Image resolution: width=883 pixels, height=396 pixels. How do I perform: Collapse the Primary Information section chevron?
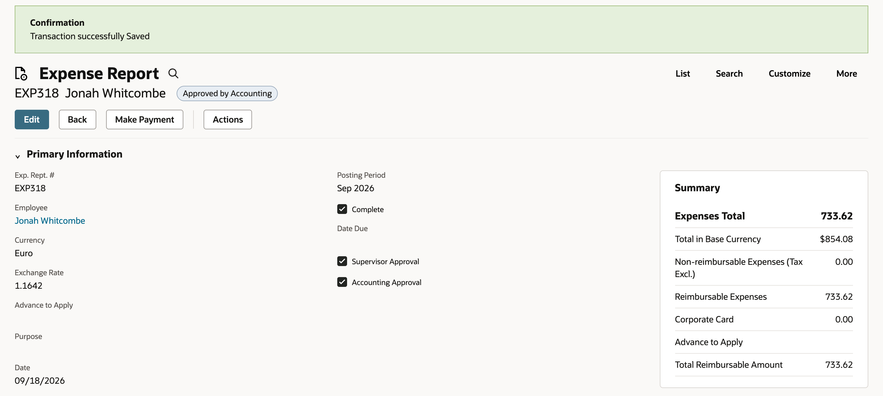click(18, 157)
